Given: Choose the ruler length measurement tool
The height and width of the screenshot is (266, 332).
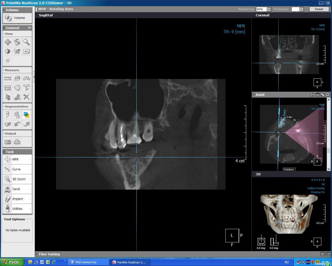Looking at the screenshot, I should click(8, 78).
